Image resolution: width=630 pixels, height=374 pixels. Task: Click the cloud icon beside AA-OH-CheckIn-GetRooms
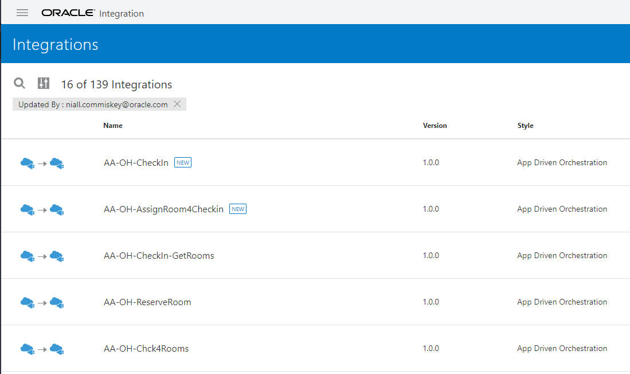(27, 256)
